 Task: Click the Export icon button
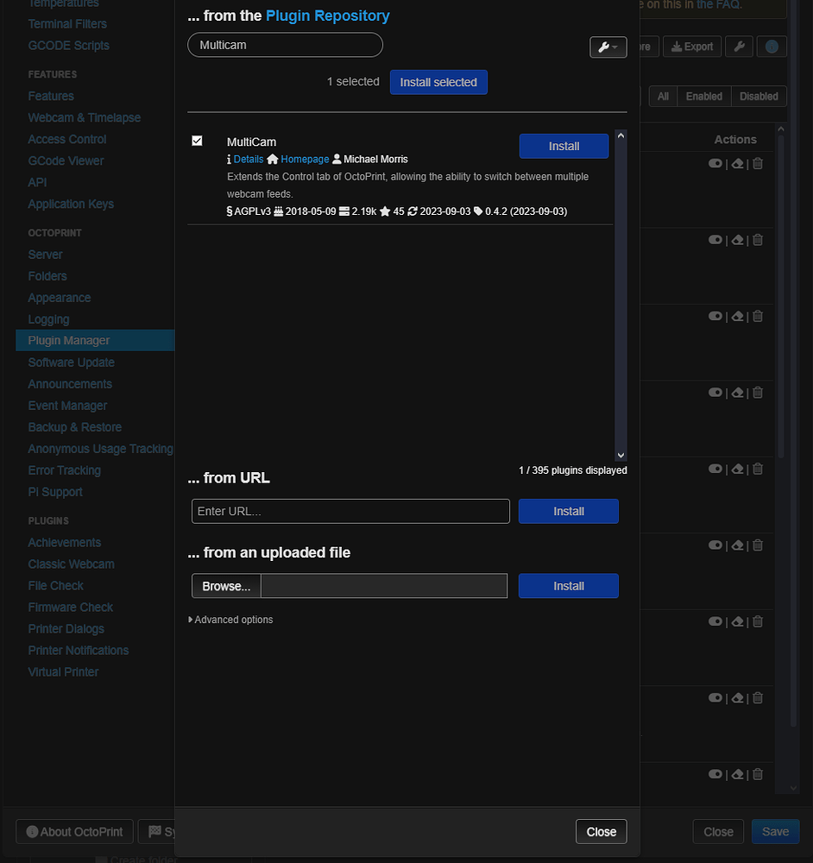point(691,47)
